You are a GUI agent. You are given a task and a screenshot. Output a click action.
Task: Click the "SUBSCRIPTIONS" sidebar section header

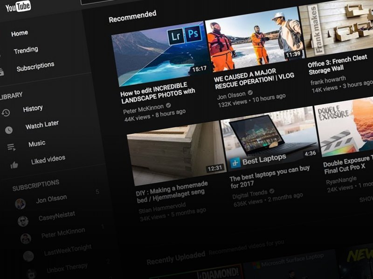click(x=36, y=185)
